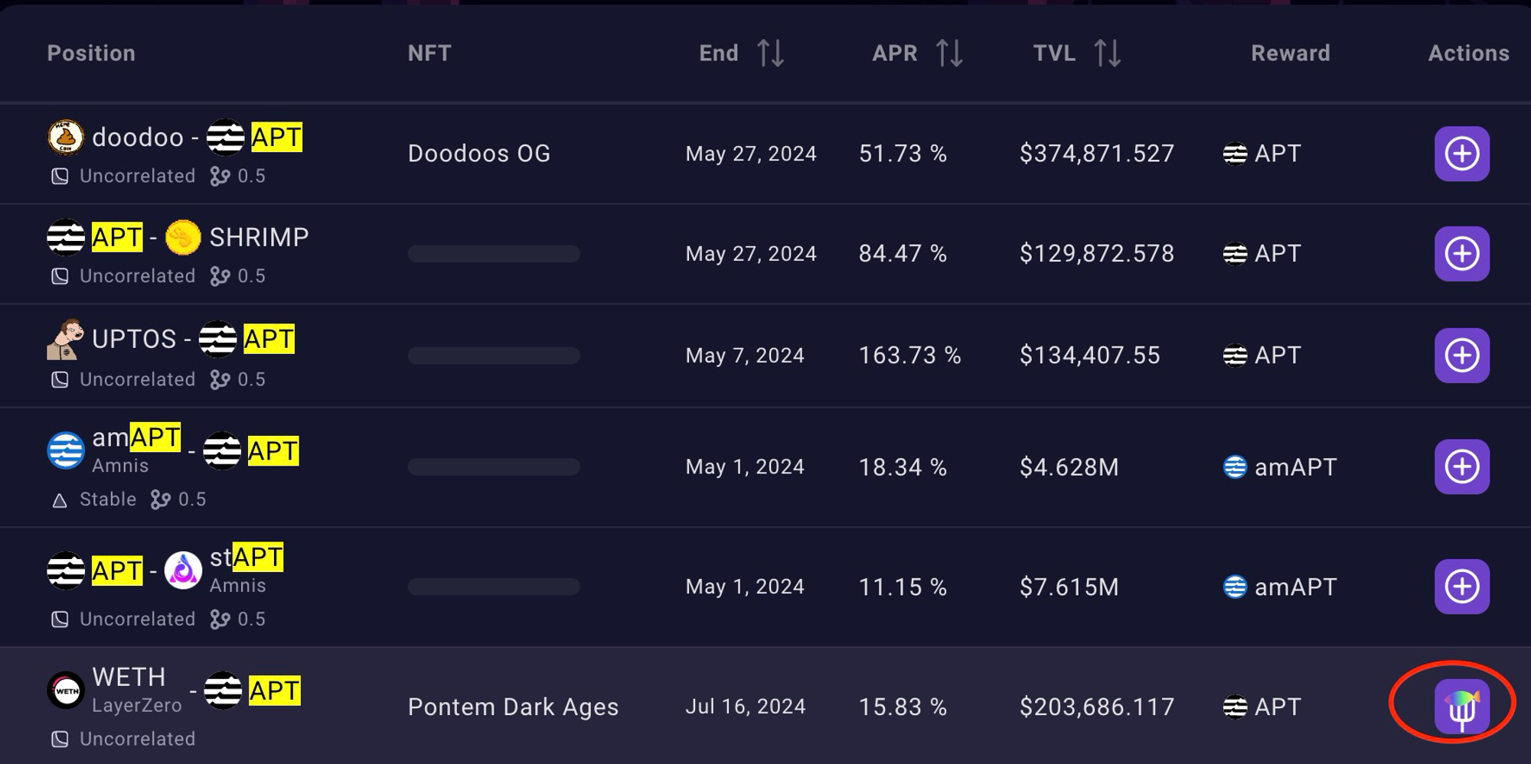Sort the table by End date
Screen dimensions: 1531x764
(x=770, y=54)
